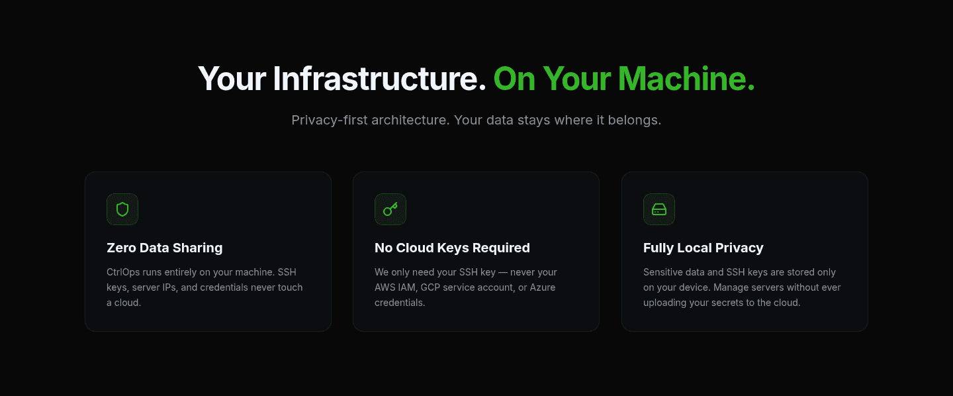Click the AWS IAM, GCP service account line
This screenshot has height=396, width=953.
click(x=465, y=287)
